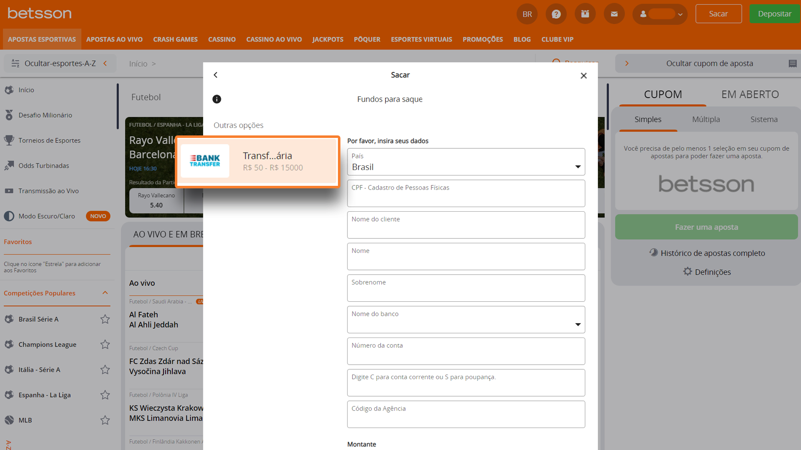Image resolution: width=801 pixels, height=450 pixels.
Task: Open Odds Turbinadas in sidebar
Action: coord(44,166)
